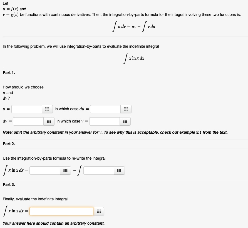Focus the Part 3 final answer field

point(61,211)
